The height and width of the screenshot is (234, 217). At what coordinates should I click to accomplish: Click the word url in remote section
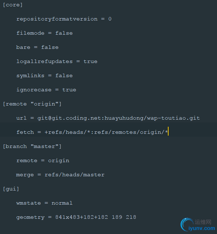(22, 118)
